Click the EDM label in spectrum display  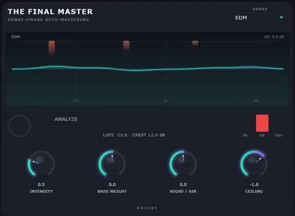click(x=16, y=37)
